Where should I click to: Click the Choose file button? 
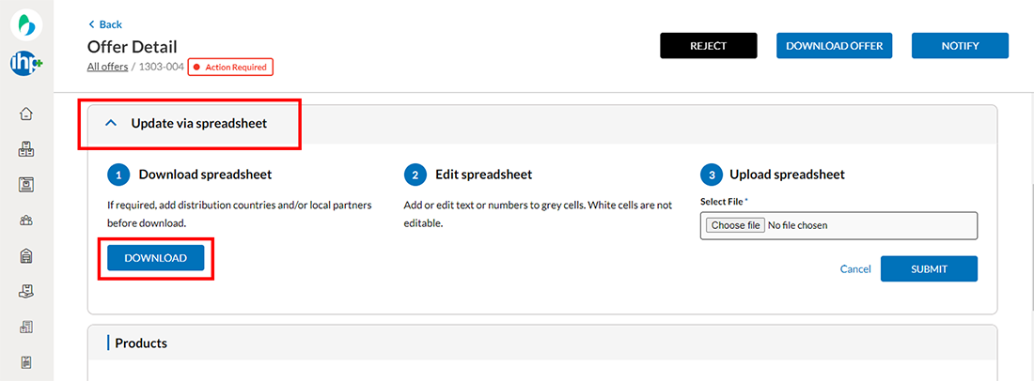tap(735, 225)
